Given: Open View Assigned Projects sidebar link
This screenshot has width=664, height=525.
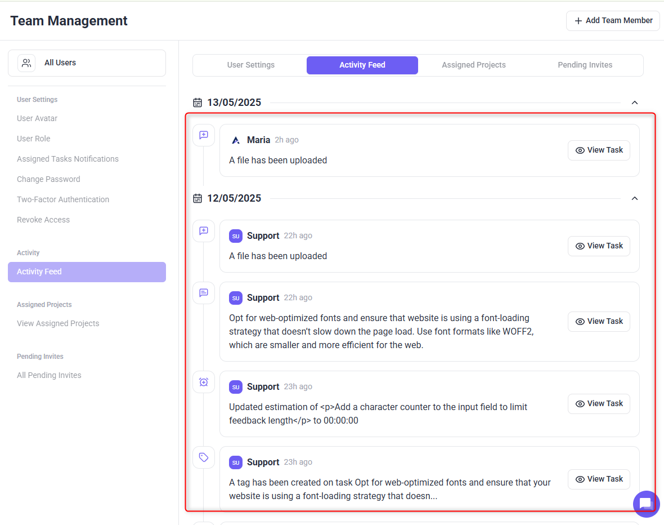Looking at the screenshot, I should pos(58,323).
